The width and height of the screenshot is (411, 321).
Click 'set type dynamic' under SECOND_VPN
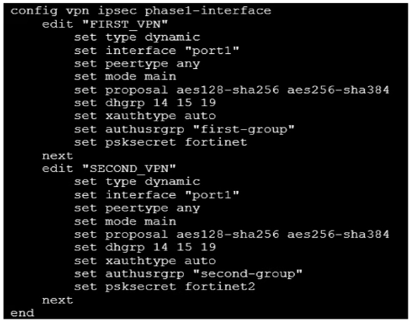(x=137, y=182)
